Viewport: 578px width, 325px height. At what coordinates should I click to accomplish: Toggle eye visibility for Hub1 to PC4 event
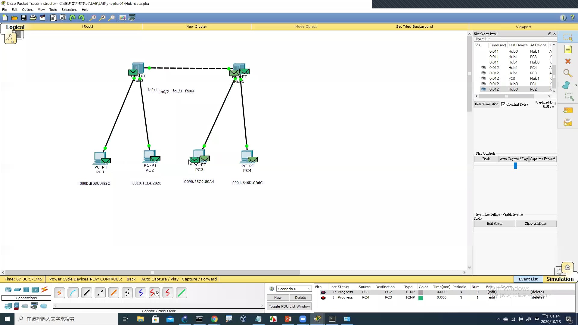tap(483, 68)
